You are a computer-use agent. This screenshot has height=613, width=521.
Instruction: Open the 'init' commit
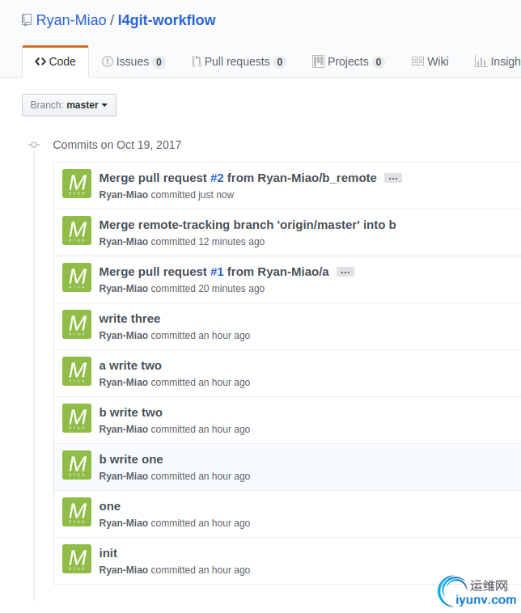[108, 553]
